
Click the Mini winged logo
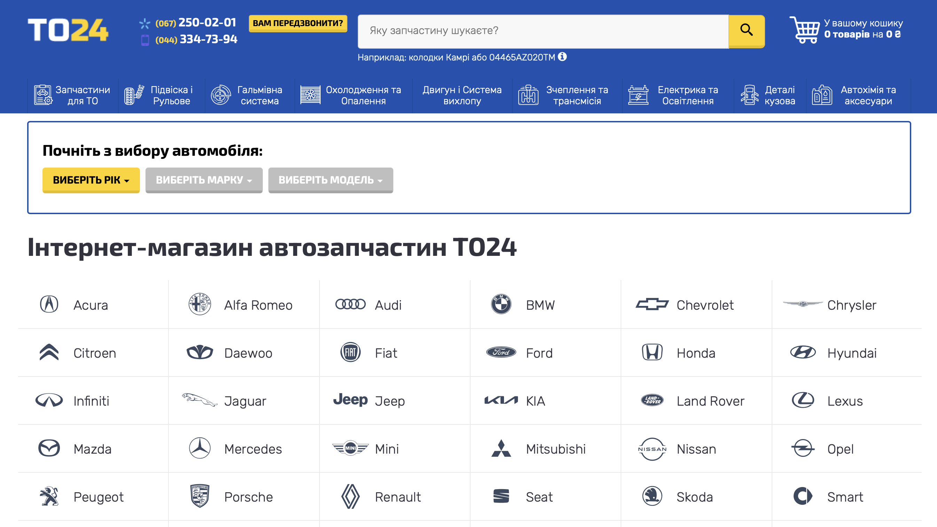pyautogui.click(x=350, y=448)
